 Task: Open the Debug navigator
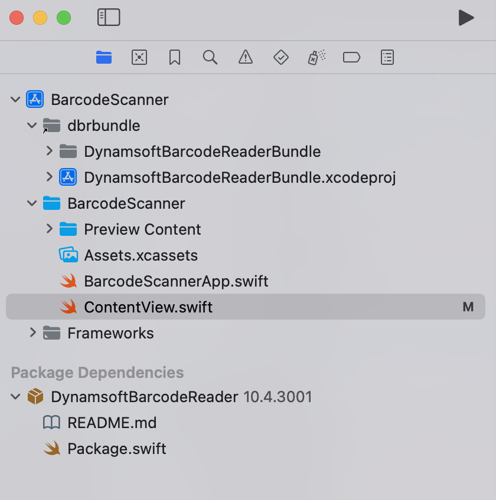pyautogui.click(x=316, y=57)
